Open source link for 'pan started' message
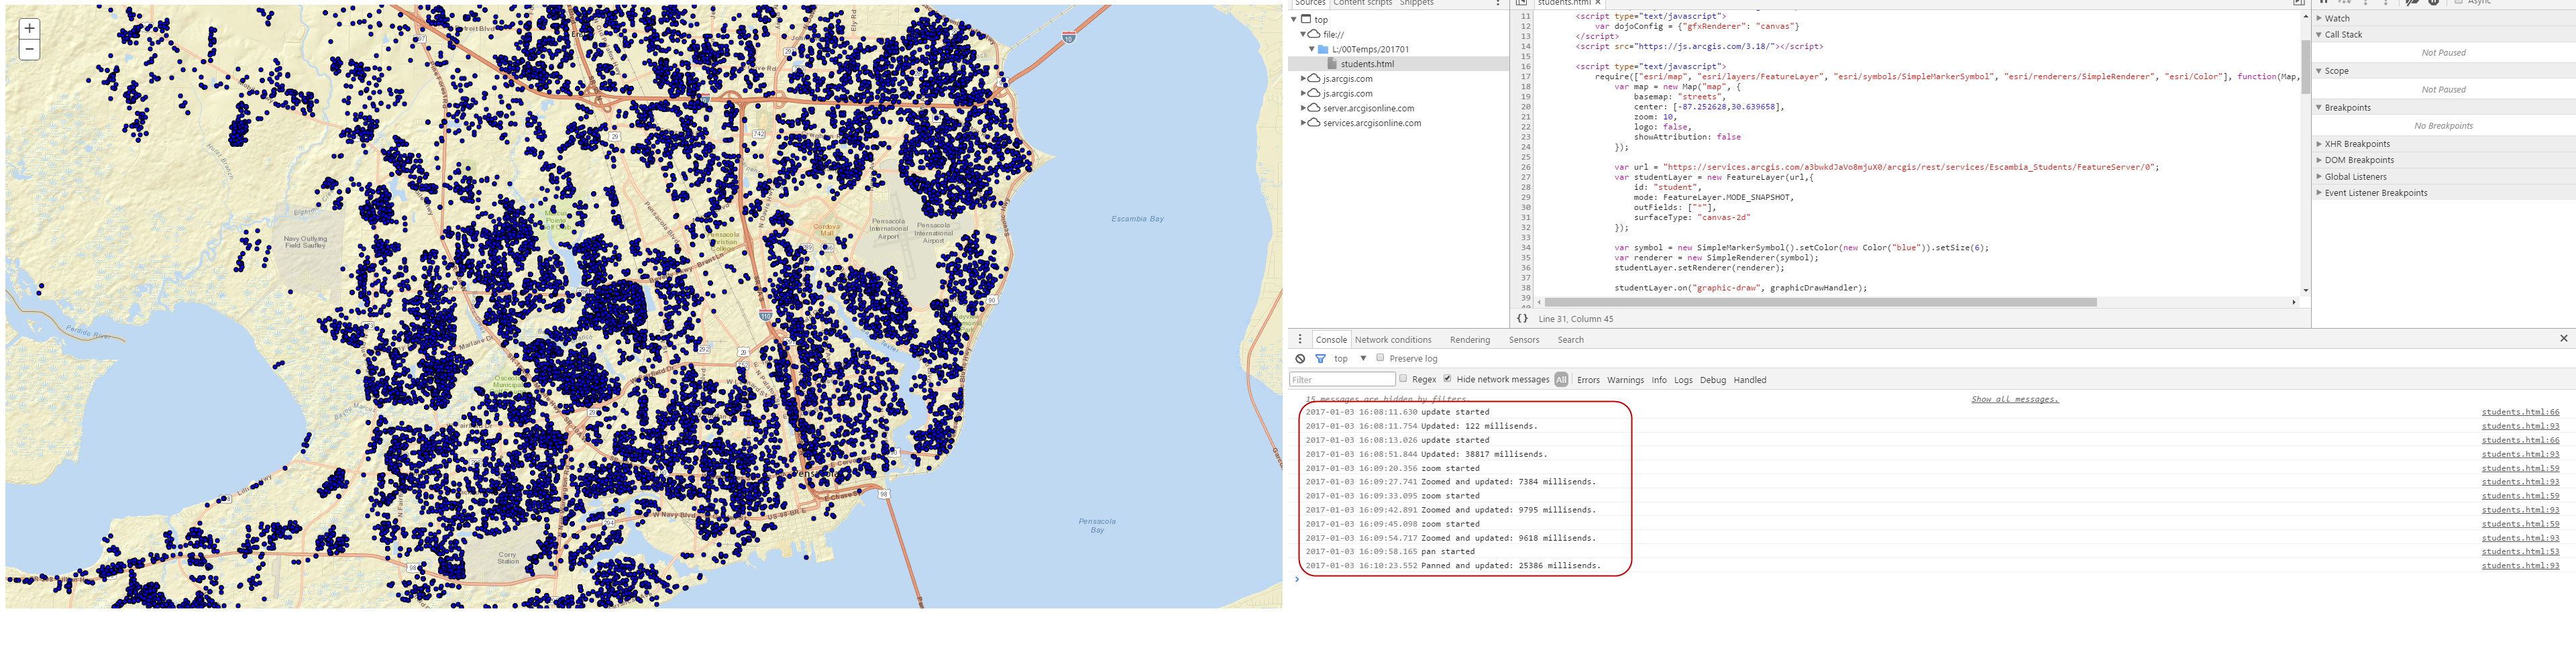The width and height of the screenshot is (2576, 648). (x=2520, y=551)
